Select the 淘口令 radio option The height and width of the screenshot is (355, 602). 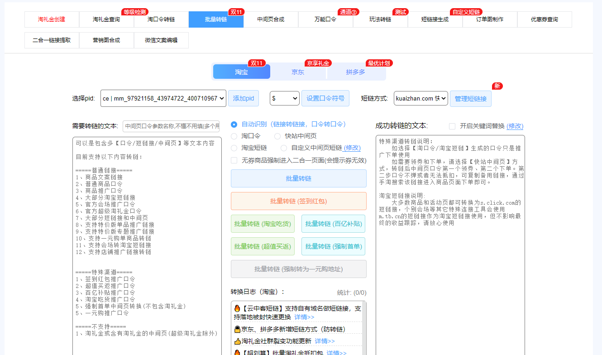click(x=234, y=136)
